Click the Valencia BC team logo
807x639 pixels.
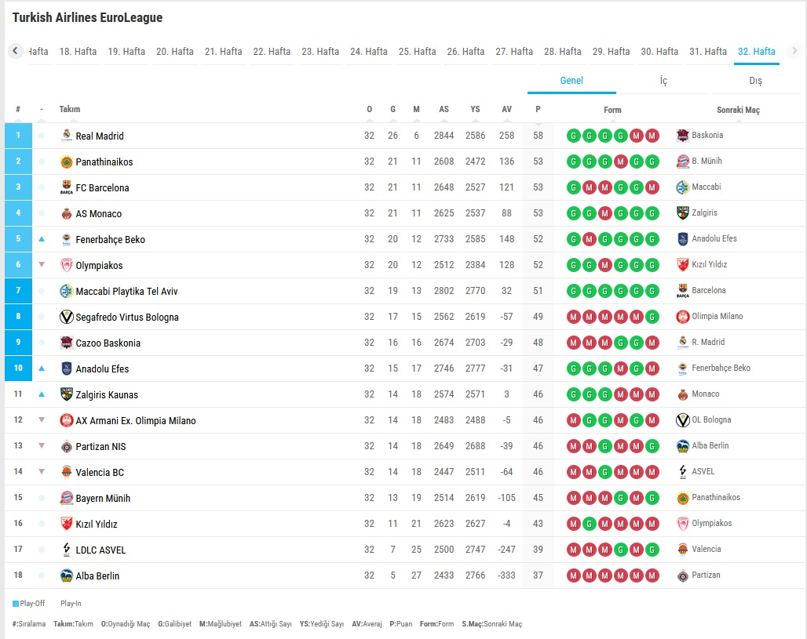click(67, 473)
